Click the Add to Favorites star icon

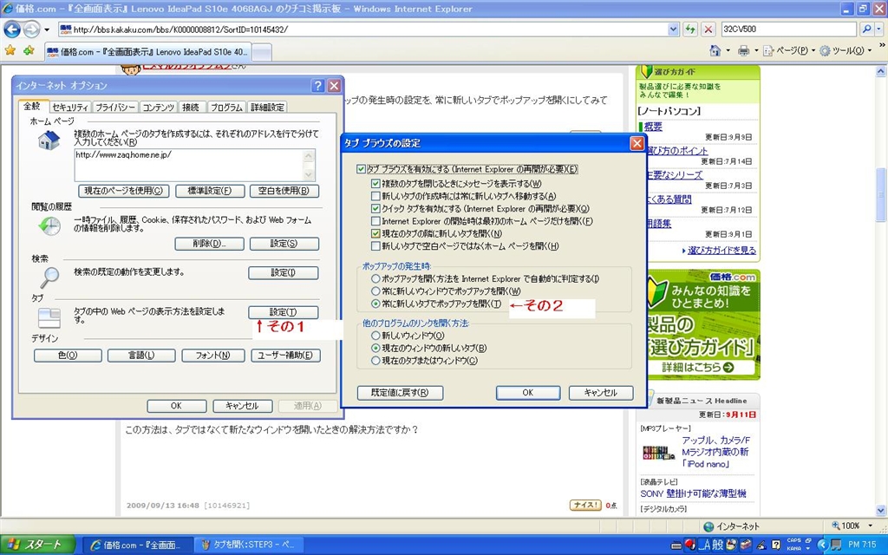click(29, 51)
